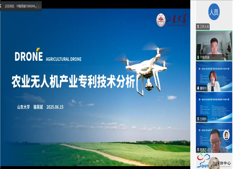
Task: Click the 人员 avatar tile
Action: pos(214,12)
